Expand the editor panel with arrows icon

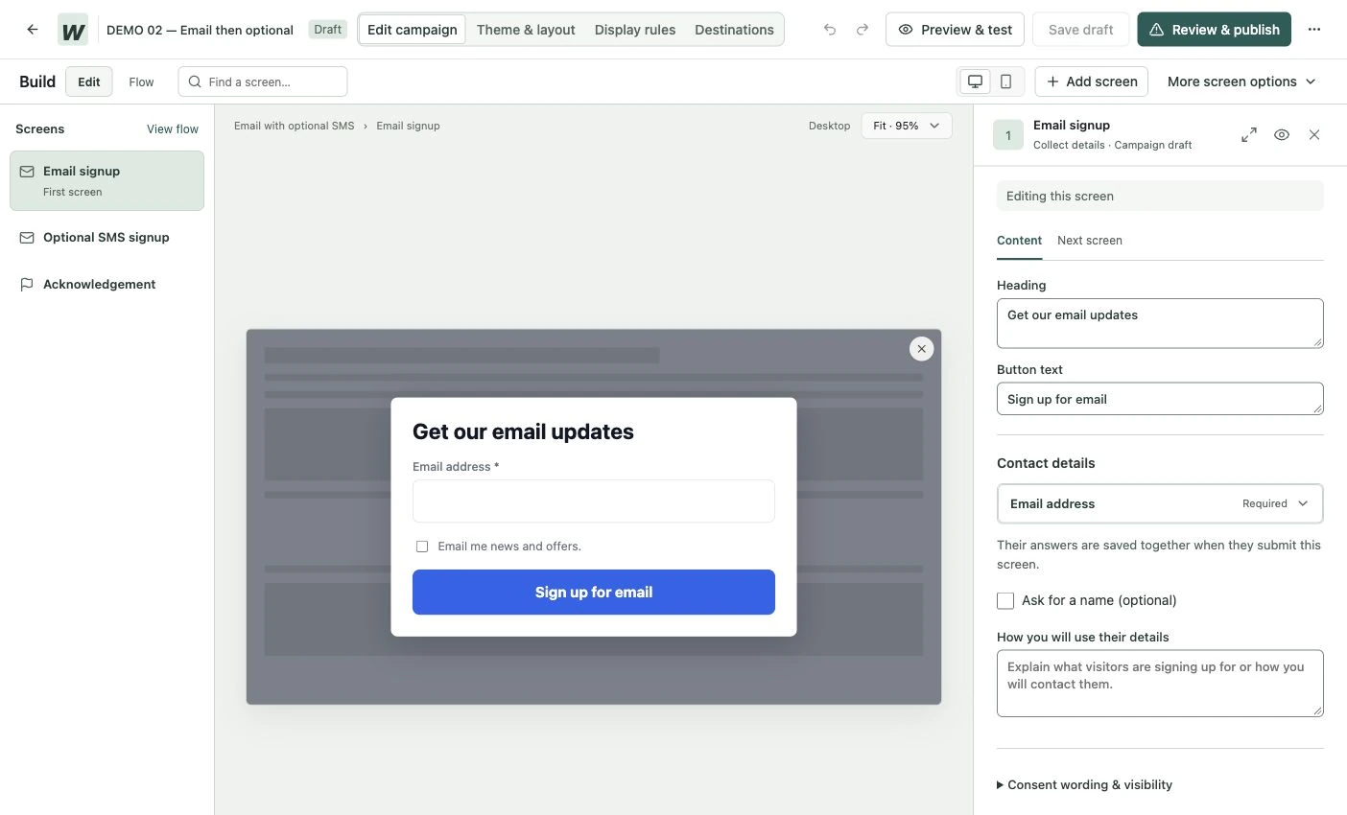(1249, 135)
